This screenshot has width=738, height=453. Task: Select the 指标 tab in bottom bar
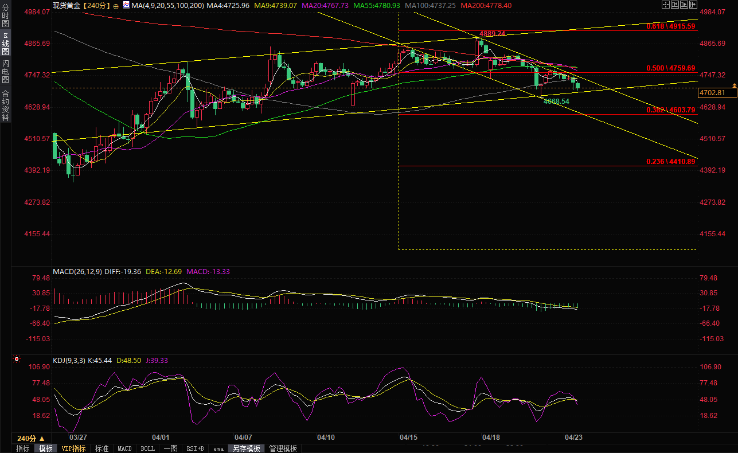coord(23,448)
